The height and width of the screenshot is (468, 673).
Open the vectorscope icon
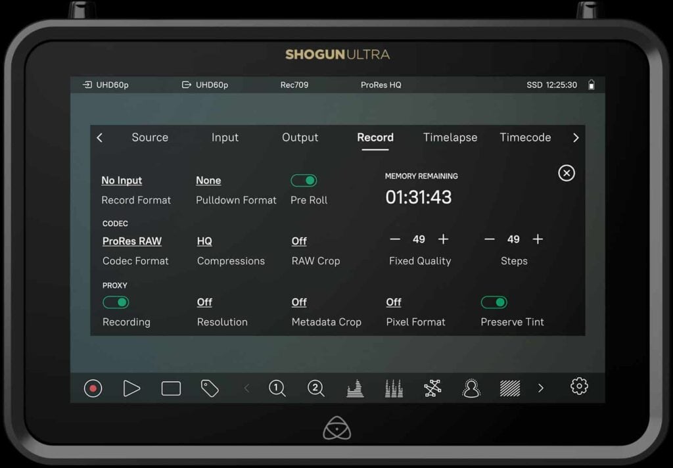click(x=432, y=388)
